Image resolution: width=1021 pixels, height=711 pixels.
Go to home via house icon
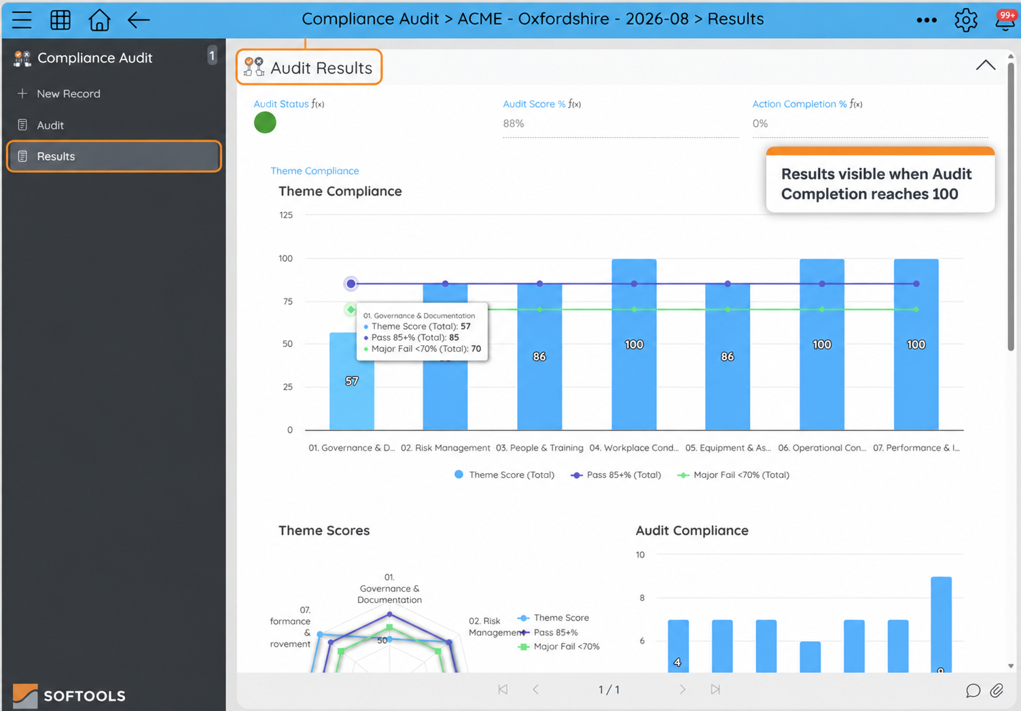99,20
